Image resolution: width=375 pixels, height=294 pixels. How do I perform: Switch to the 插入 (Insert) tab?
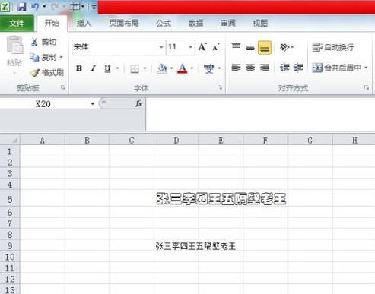coord(84,24)
